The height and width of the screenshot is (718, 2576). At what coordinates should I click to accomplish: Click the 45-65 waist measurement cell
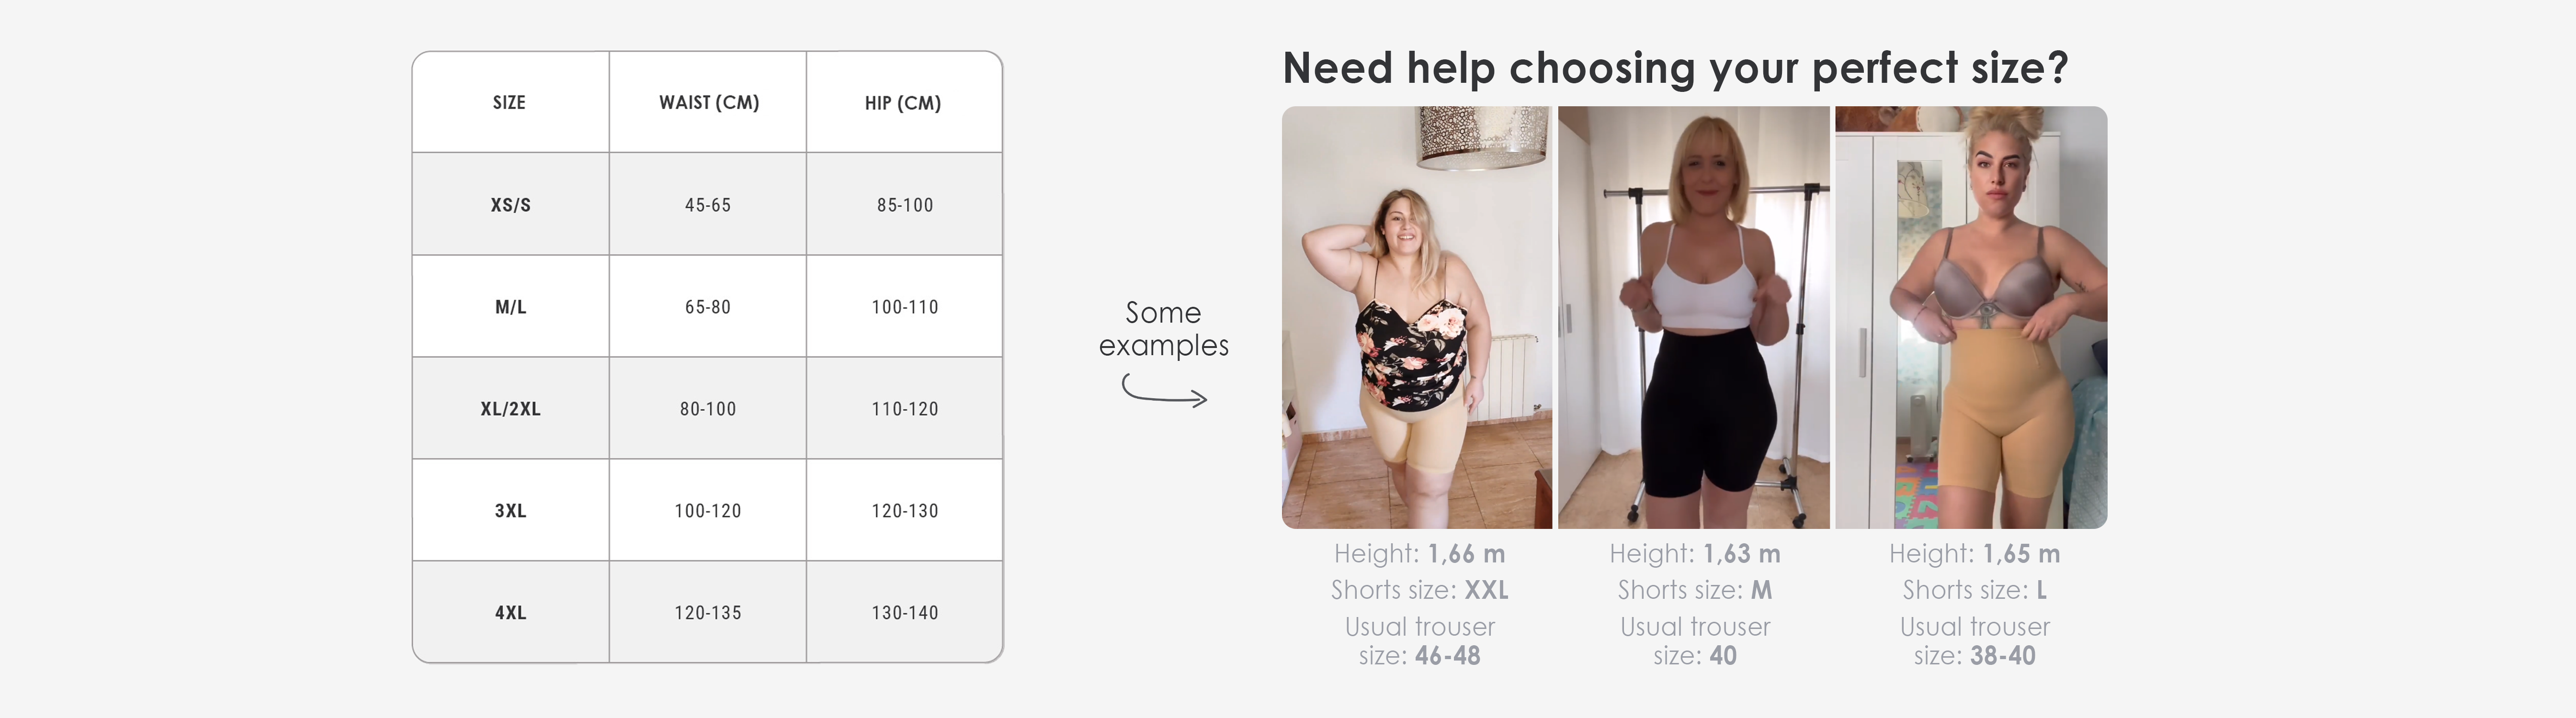point(708,204)
